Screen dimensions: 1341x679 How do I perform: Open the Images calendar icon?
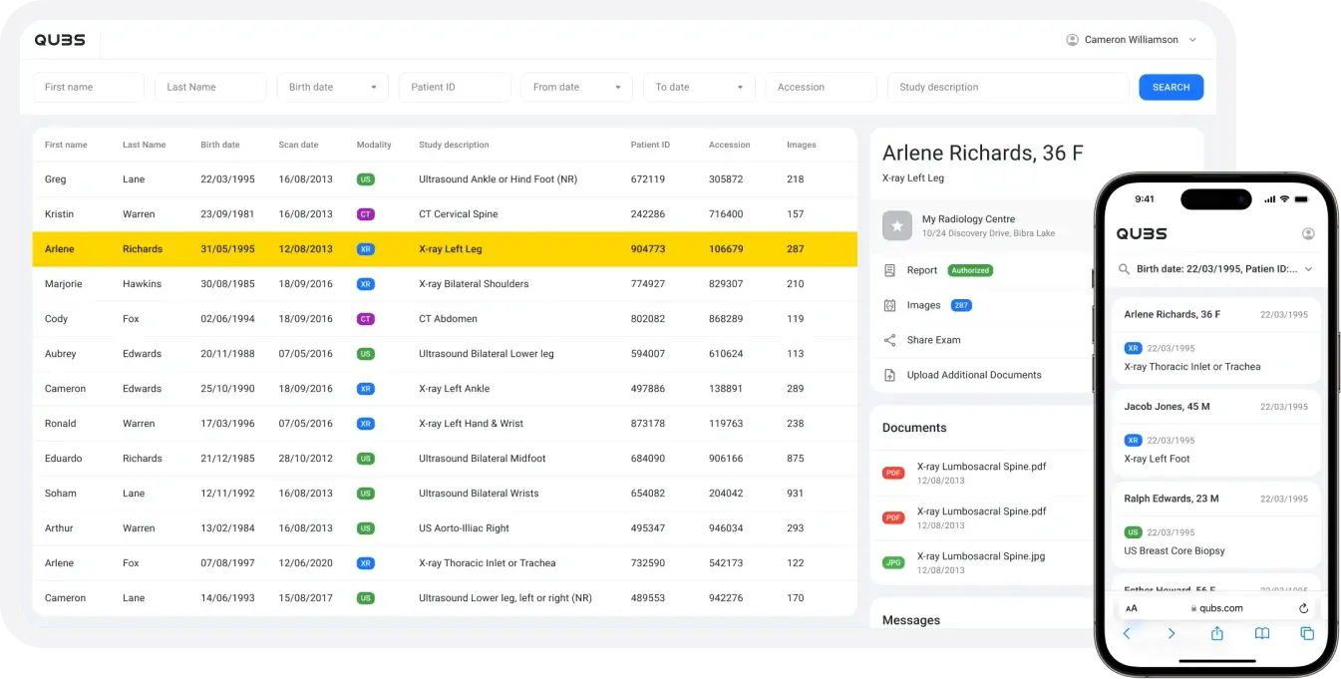point(889,305)
